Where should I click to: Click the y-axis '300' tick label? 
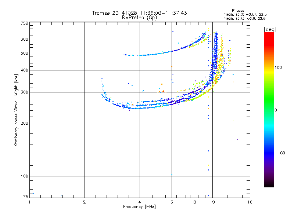25,92
